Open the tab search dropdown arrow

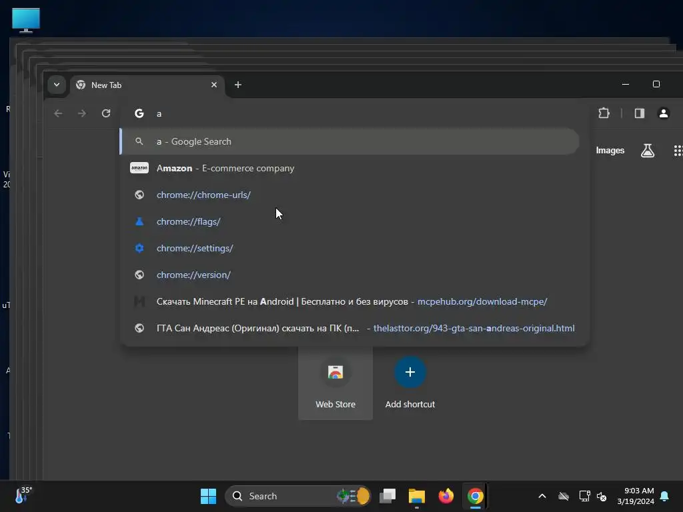click(57, 85)
